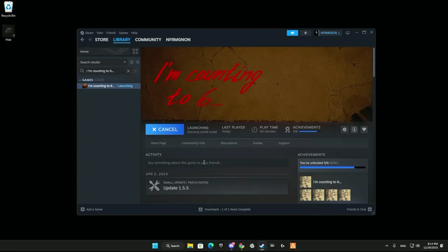This screenshot has width=448, height=252.
Task: Toggle the favorite heart icon
Action: coord(364,129)
